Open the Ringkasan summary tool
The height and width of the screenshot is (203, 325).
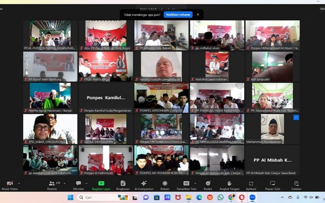pyautogui.click(x=122, y=185)
